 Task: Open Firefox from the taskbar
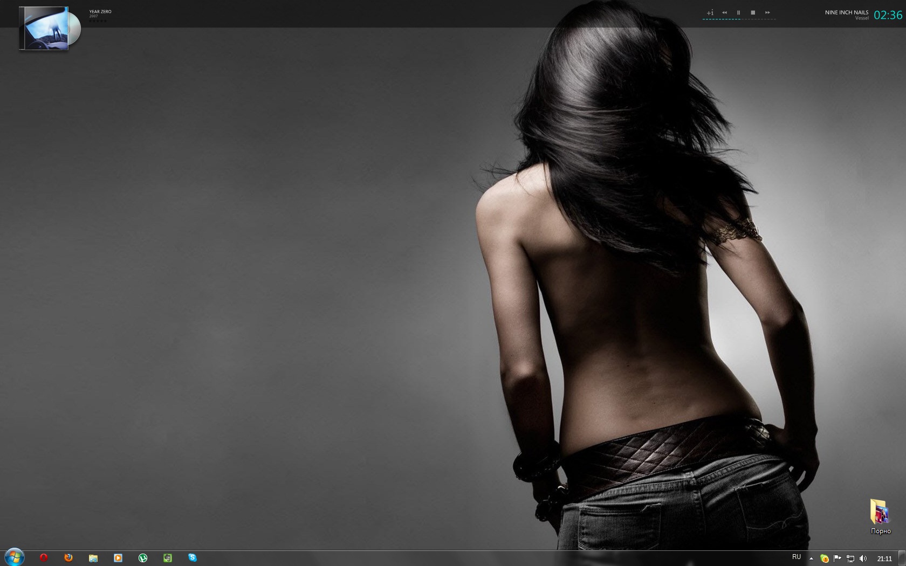click(68, 558)
